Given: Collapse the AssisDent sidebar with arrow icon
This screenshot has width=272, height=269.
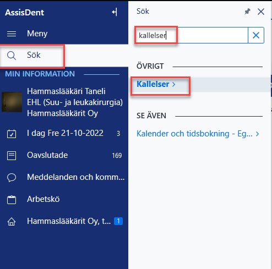Looking at the screenshot, I should [115, 12].
